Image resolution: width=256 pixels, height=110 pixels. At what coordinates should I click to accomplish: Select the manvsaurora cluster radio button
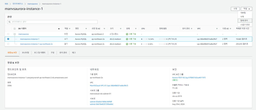pyautogui.click(x=8, y=34)
